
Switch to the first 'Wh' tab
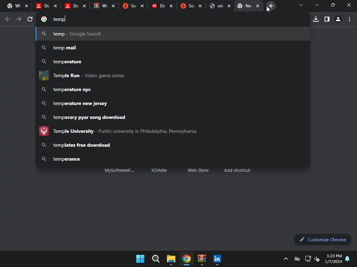(15, 6)
